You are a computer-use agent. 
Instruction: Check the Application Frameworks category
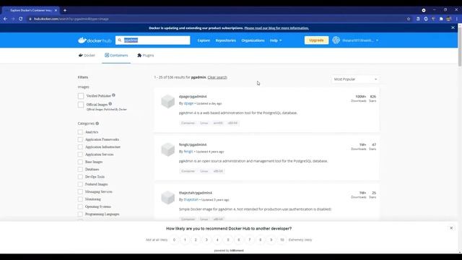[80, 139]
